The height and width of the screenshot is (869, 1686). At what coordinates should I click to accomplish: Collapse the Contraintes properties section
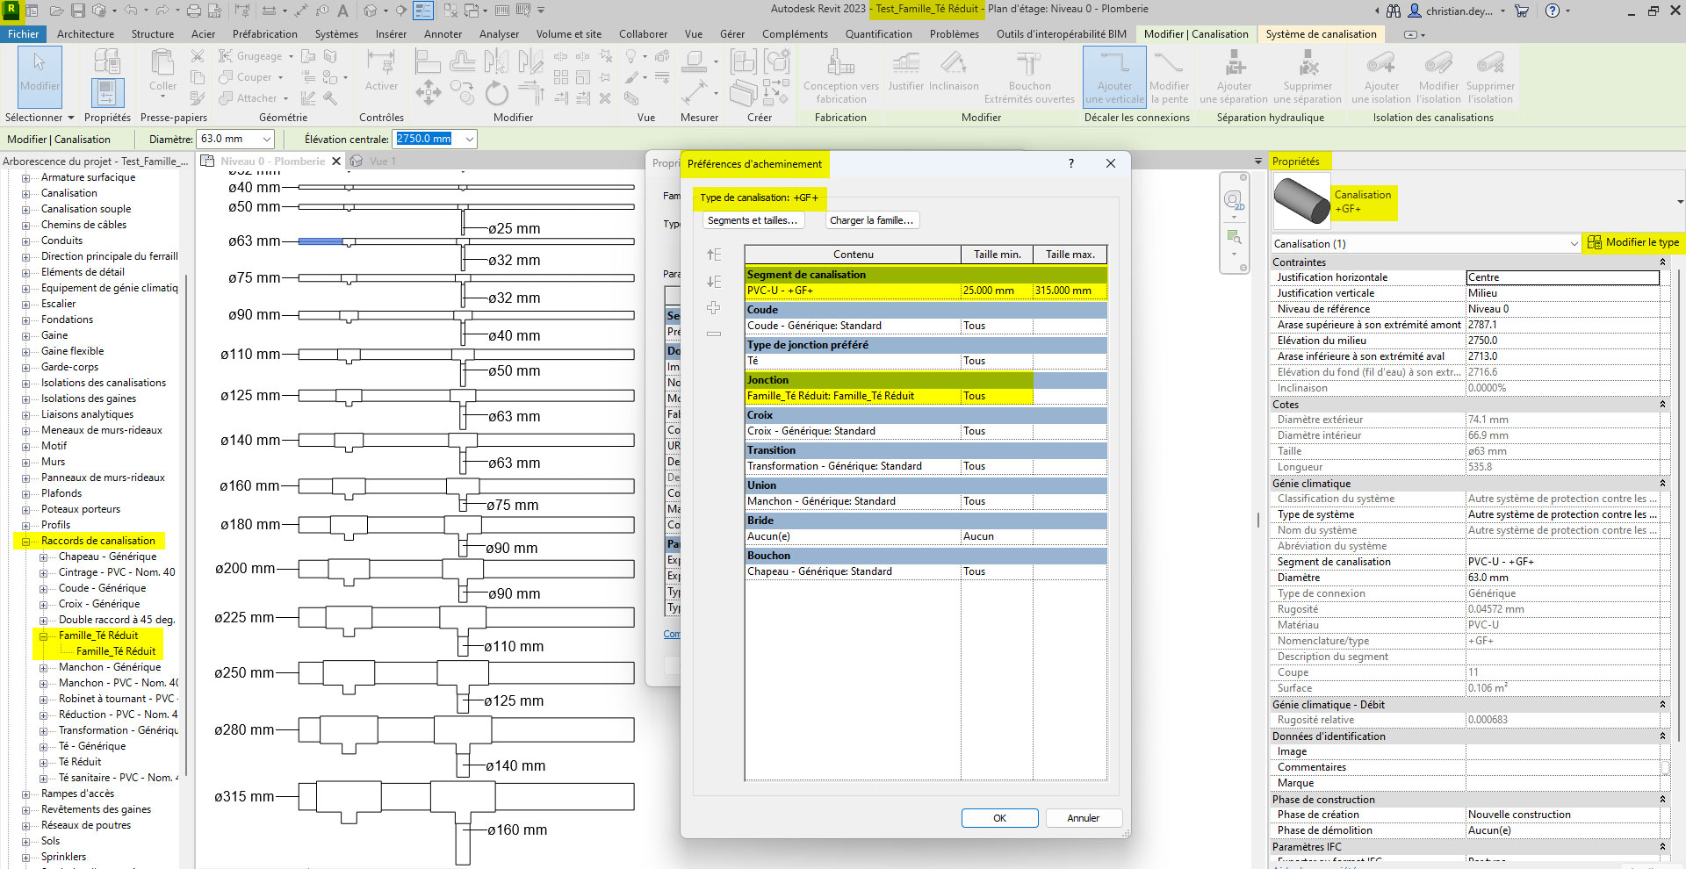tap(1662, 262)
